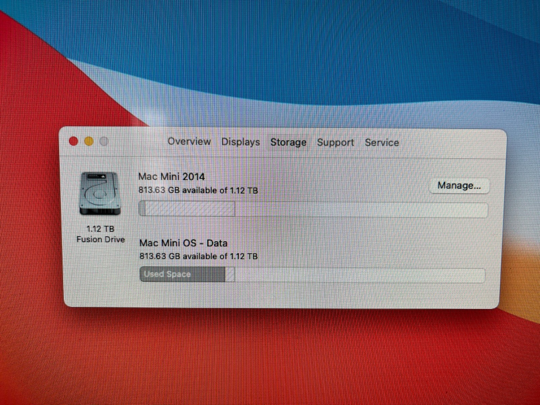Select the 'Mac Mini 2014' volume name
The height and width of the screenshot is (405, 540).
click(x=171, y=177)
